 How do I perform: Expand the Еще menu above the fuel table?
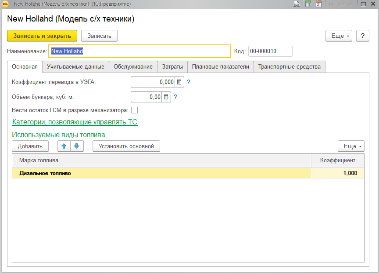coord(351,146)
